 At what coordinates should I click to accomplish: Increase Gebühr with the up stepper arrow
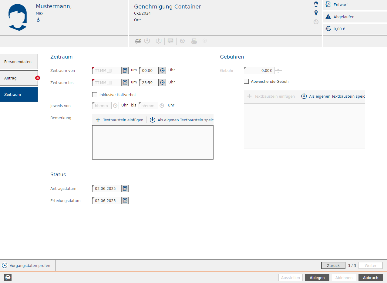[x=278, y=69]
